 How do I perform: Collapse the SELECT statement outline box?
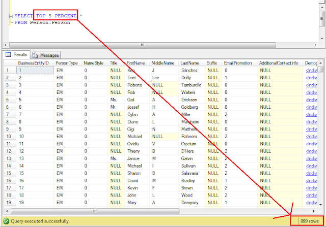(11, 16)
